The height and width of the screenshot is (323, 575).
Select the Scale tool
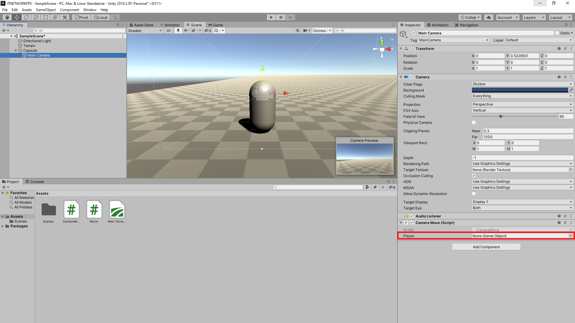coord(36,17)
